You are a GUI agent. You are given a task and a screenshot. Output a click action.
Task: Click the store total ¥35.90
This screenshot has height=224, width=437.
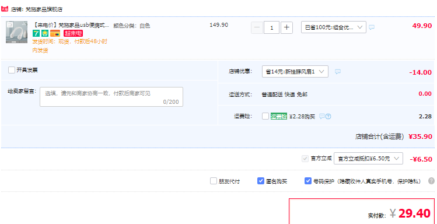[x=420, y=136]
